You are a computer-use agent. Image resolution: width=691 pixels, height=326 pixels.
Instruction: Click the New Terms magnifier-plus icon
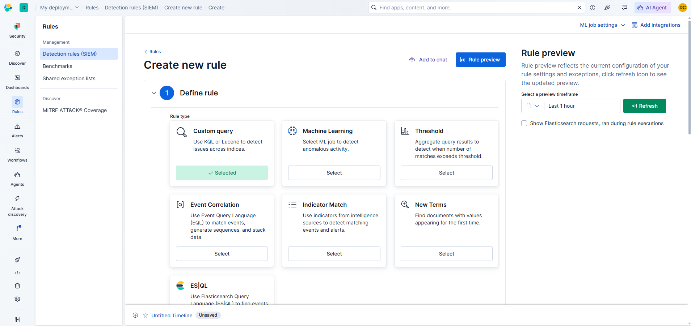tap(405, 205)
